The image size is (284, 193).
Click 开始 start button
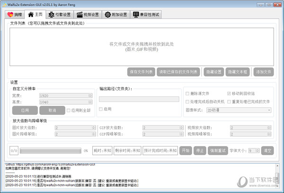pos(186,150)
